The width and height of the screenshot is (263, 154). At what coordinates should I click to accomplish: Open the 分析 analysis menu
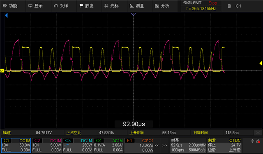coord(162,6)
